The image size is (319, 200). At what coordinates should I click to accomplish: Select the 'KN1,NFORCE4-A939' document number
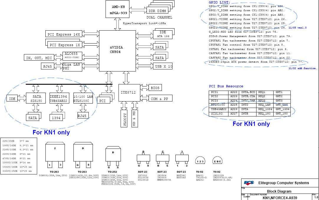pyautogui.click(x=280, y=198)
